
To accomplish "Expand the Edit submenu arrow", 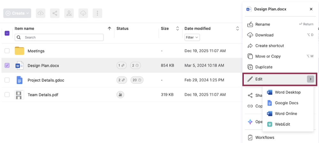I will pyautogui.click(x=310, y=79).
